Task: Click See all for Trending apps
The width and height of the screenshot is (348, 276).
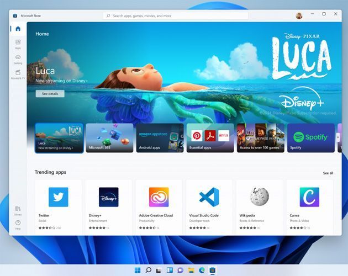Action: [x=328, y=173]
